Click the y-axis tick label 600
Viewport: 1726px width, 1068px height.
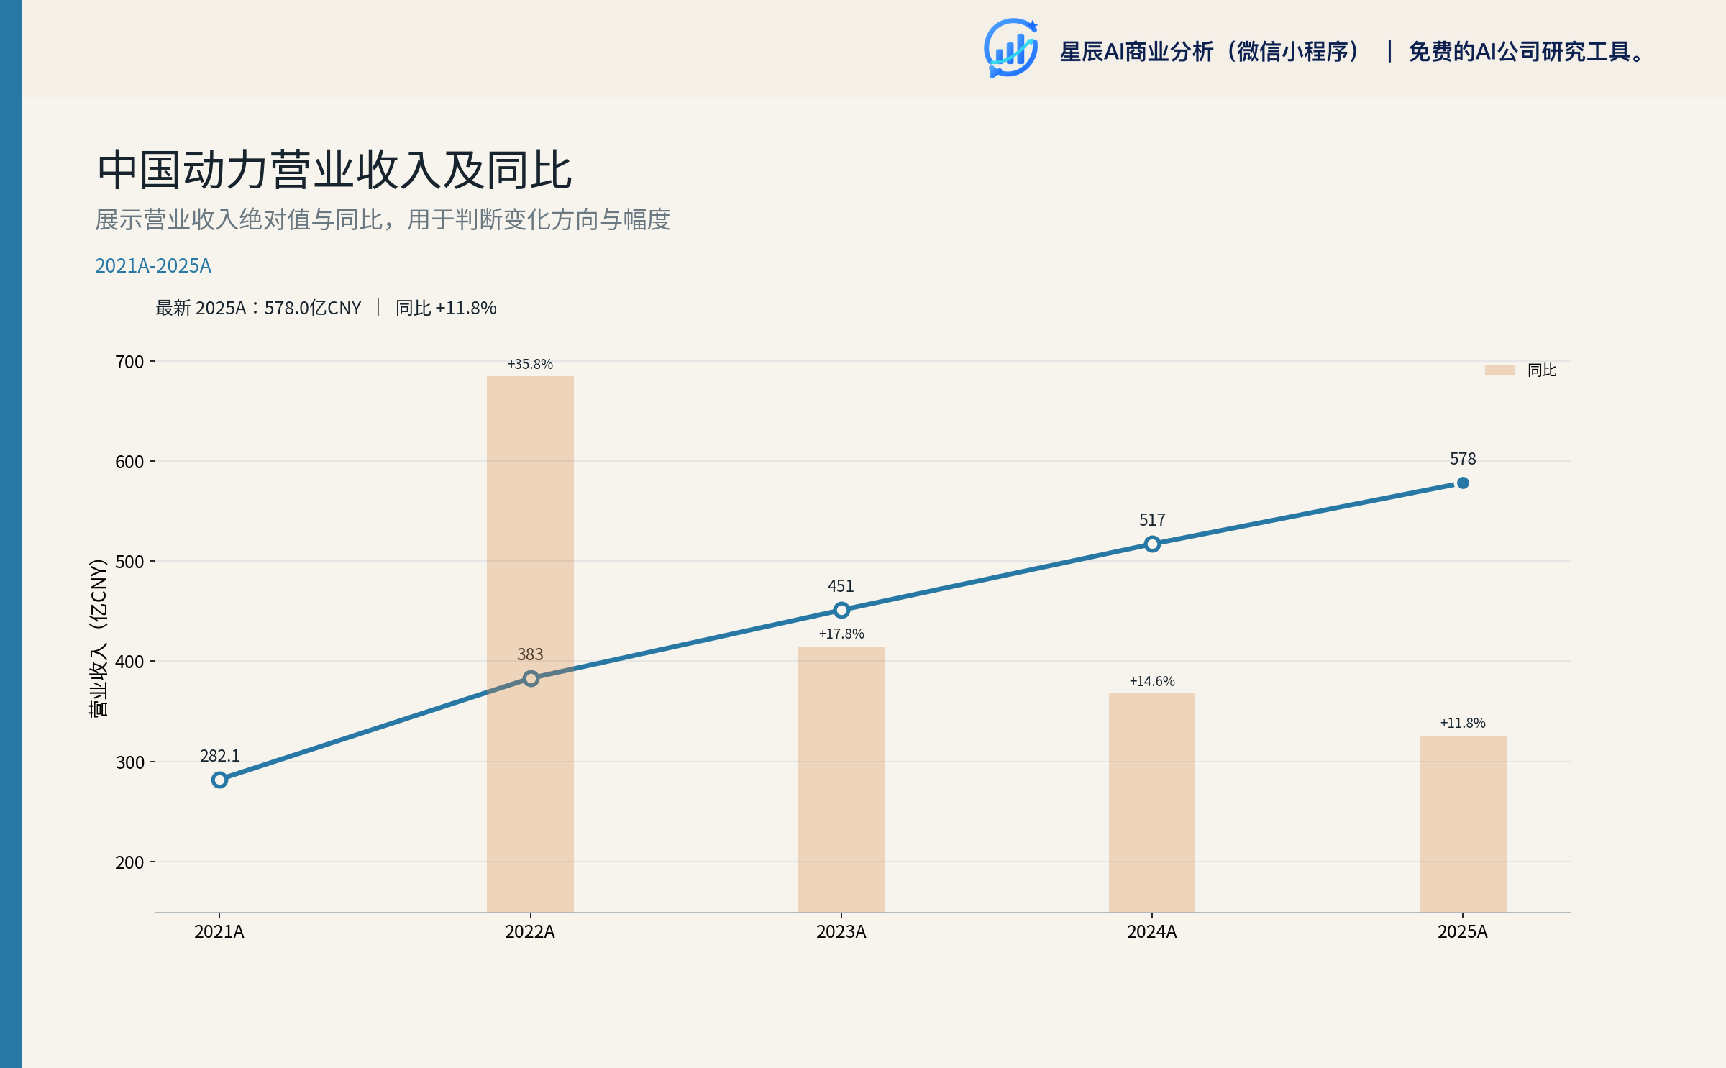129,462
